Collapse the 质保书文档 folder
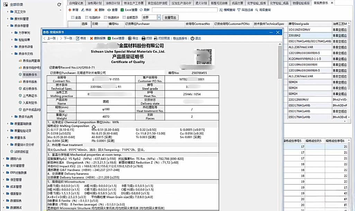The height and width of the screenshot is (211, 355). click(x=12, y=54)
